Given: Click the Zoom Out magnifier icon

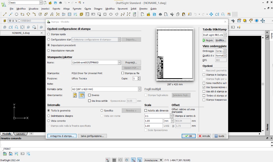Looking at the screenshot, I should [28, 27].
